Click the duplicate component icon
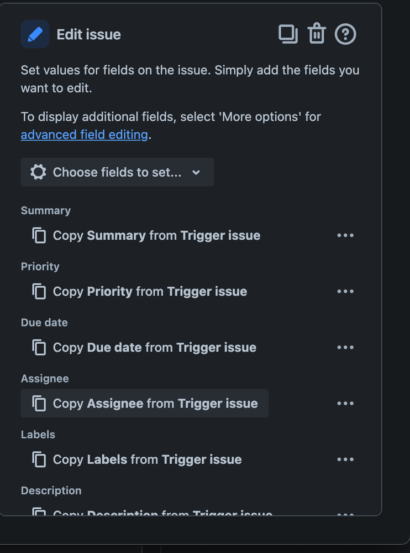The height and width of the screenshot is (553, 410). [x=288, y=34]
